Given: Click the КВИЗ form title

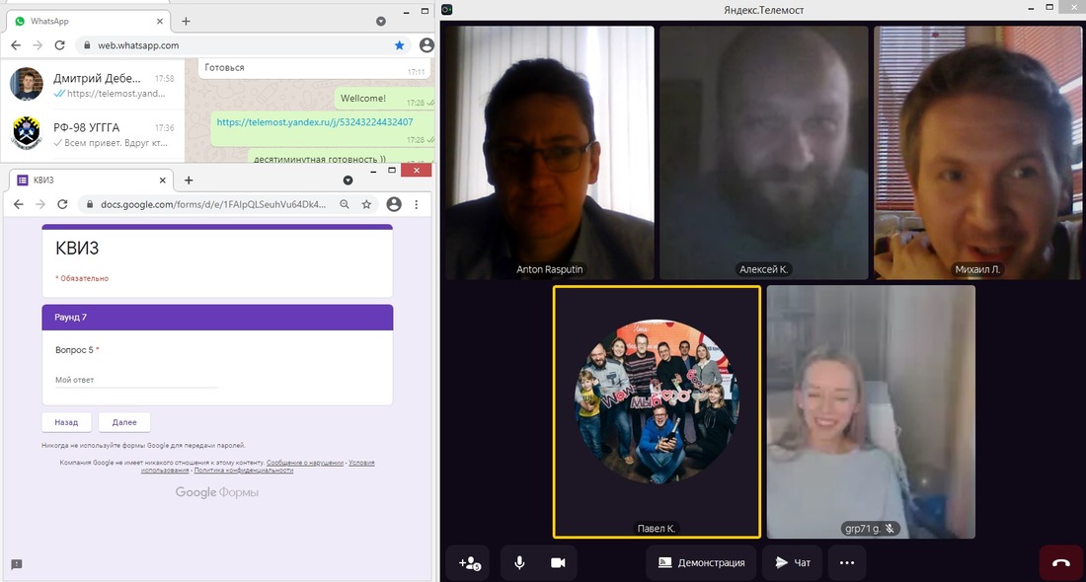Looking at the screenshot, I should click(78, 248).
